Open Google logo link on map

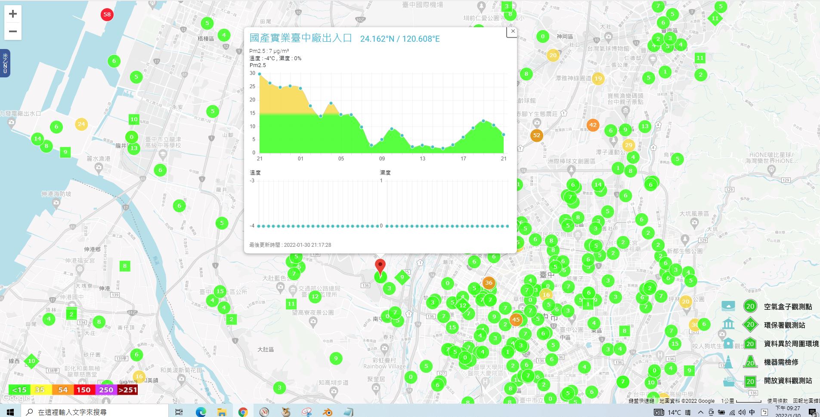pos(16,398)
